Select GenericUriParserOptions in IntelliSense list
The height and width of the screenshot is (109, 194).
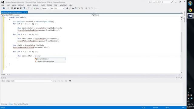(x=50, y=61)
